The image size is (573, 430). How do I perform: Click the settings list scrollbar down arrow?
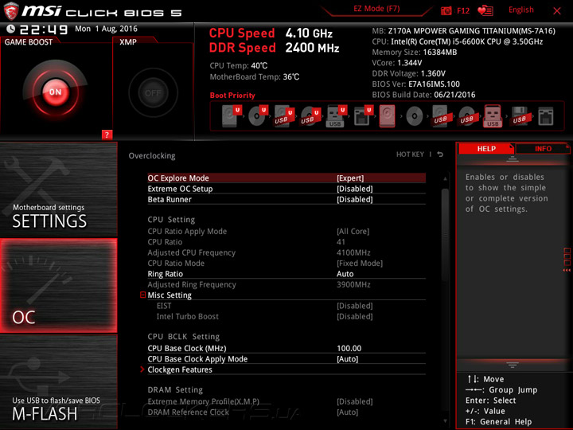point(445,421)
